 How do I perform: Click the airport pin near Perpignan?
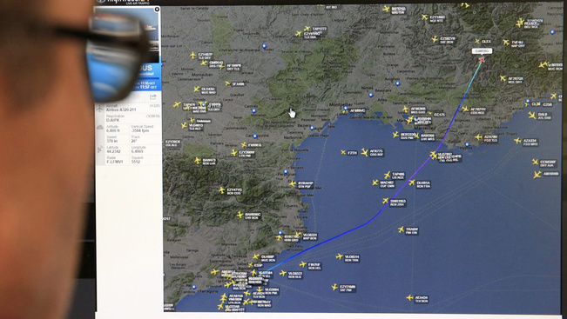point(286,172)
